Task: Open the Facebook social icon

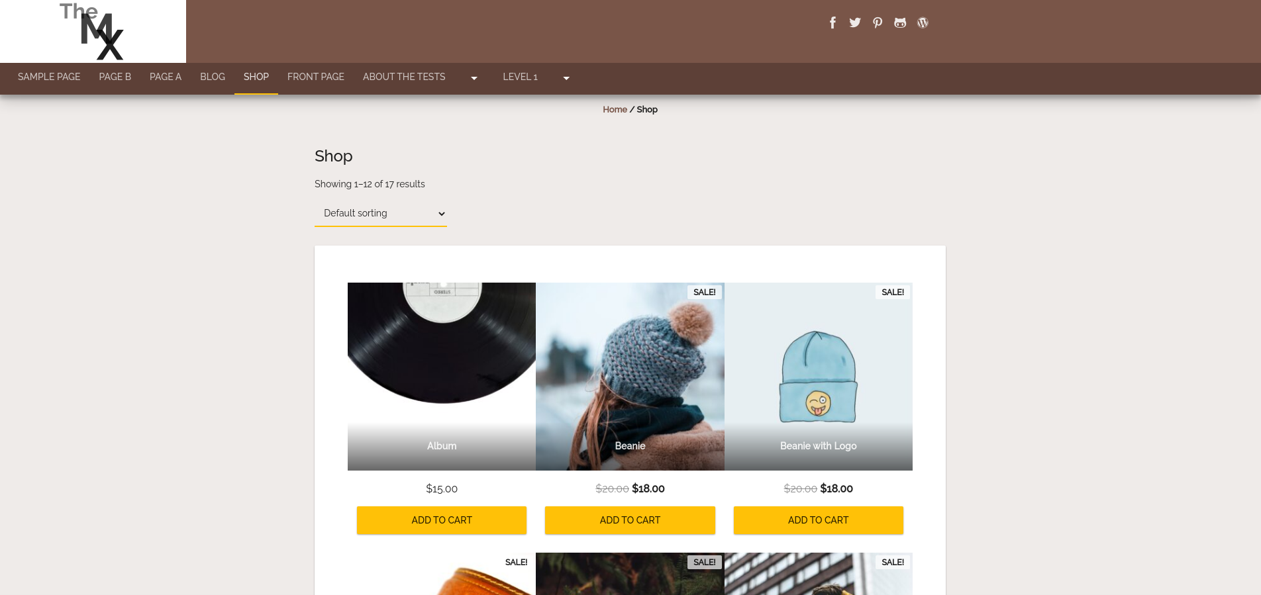Action: [832, 23]
